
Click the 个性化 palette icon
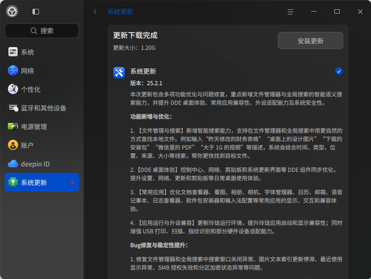13,89
